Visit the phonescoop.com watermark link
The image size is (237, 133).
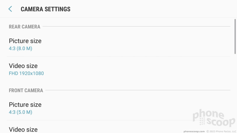click(194, 131)
